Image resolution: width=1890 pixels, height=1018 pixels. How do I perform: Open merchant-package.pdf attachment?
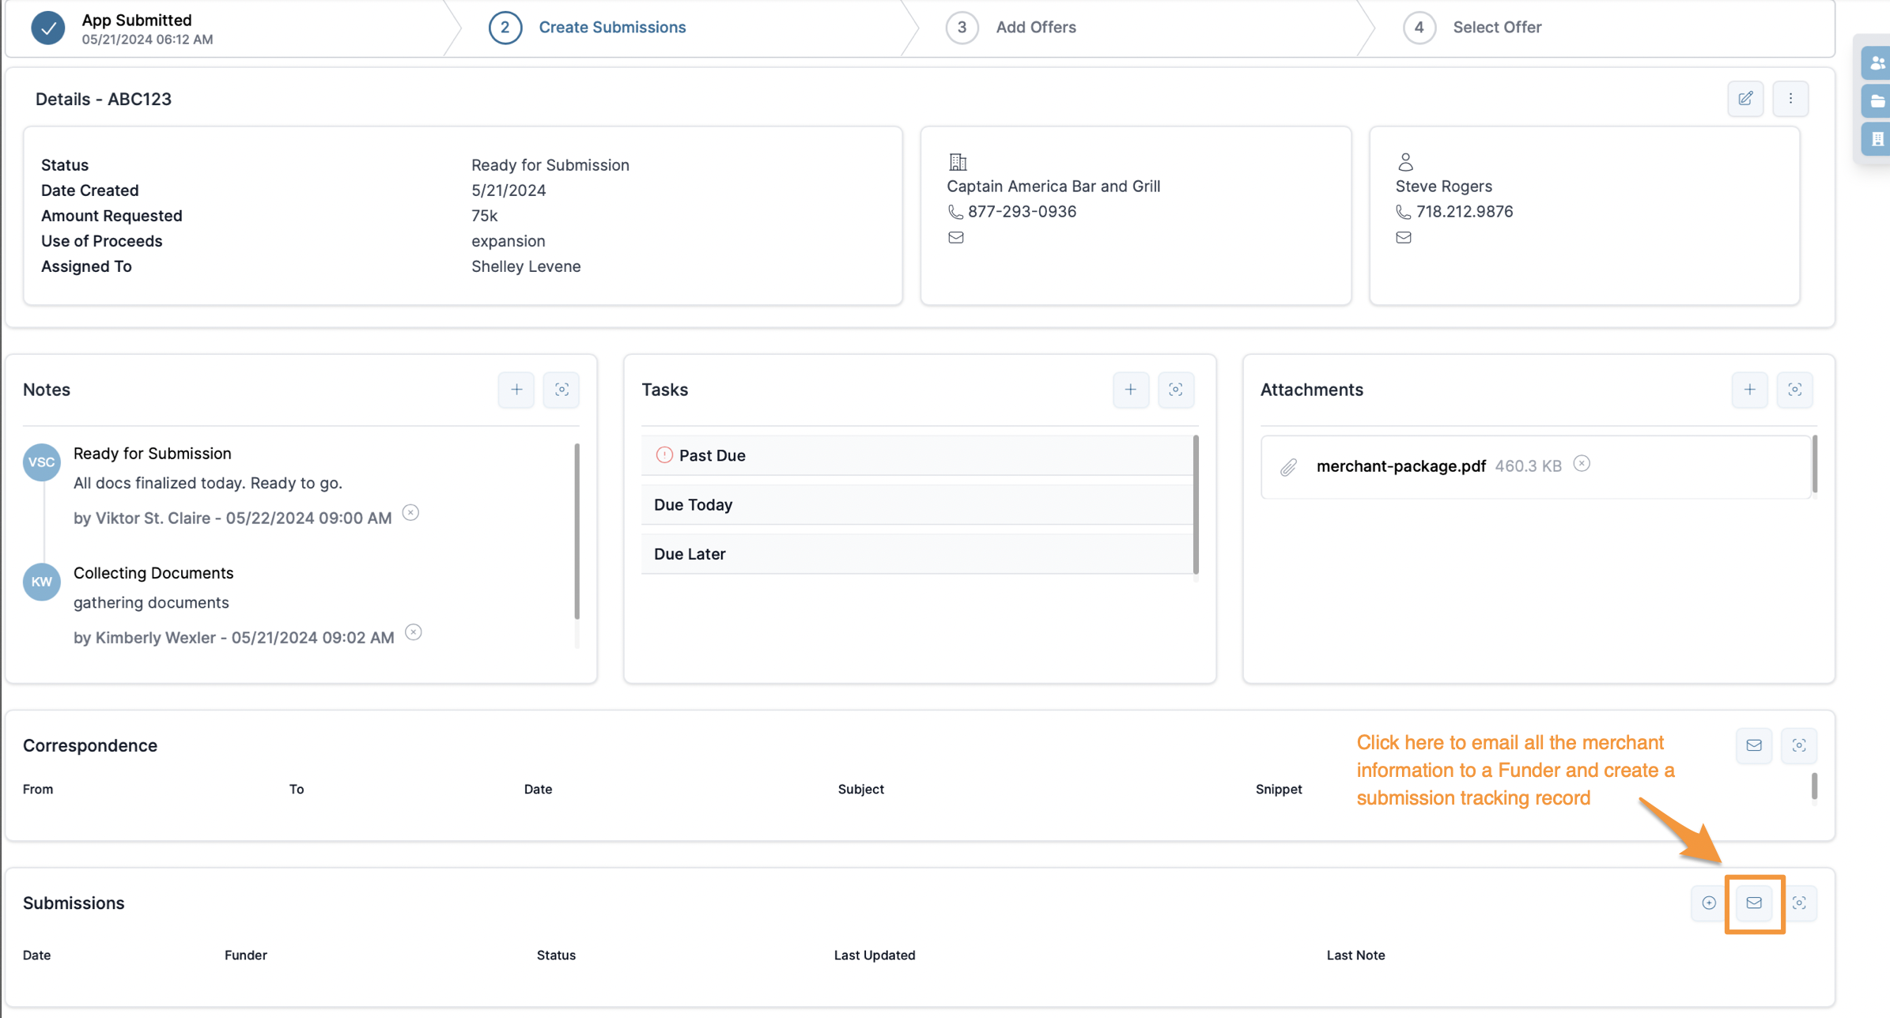(x=1400, y=466)
